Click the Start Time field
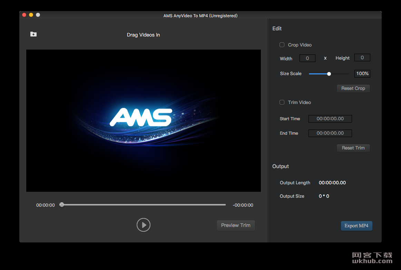This screenshot has width=401, height=270. coord(330,119)
